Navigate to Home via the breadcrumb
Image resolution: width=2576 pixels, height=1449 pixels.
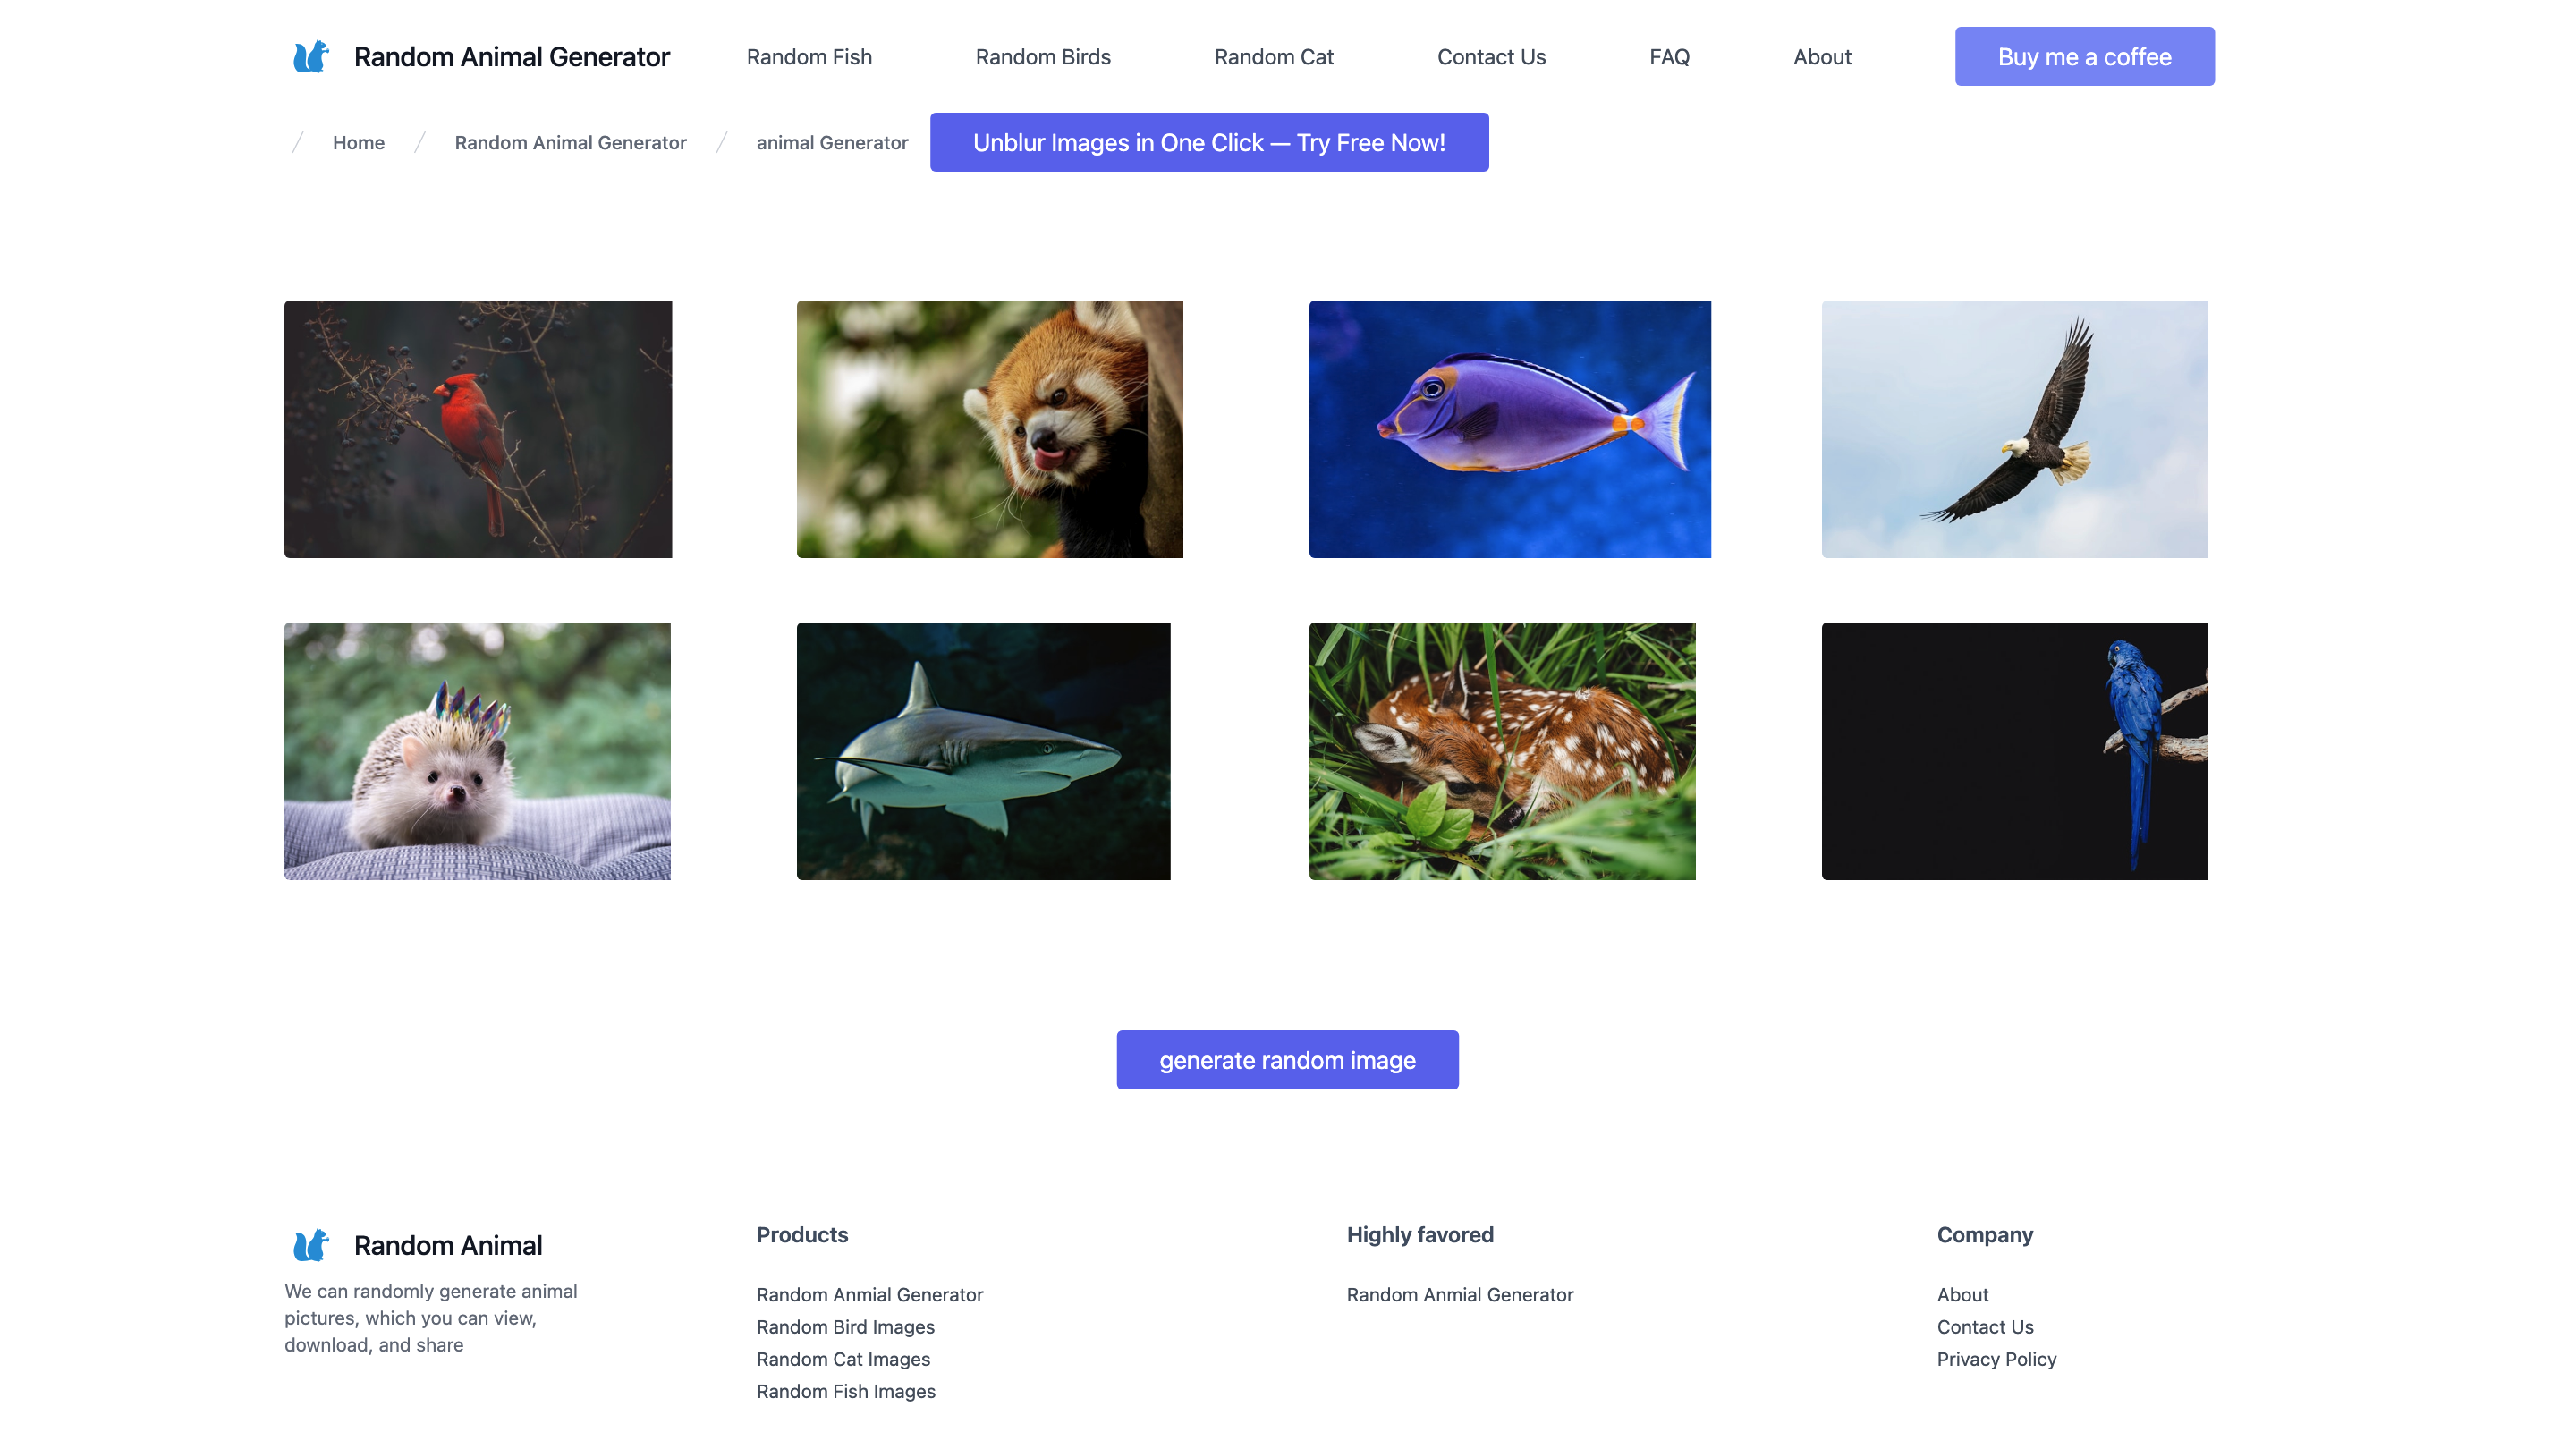coord(358,142)
